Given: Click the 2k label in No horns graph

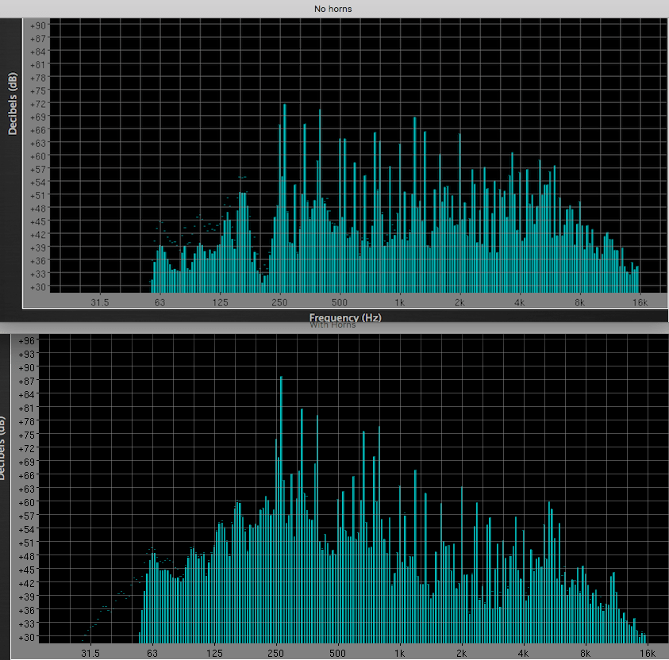Looking at the screenshot, I should click(459, 303).
